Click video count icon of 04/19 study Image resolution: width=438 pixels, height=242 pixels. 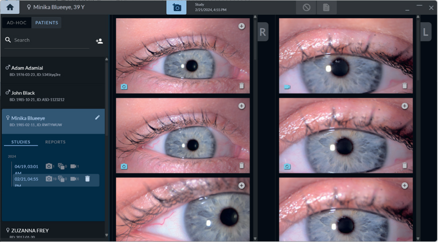[73, 167]
